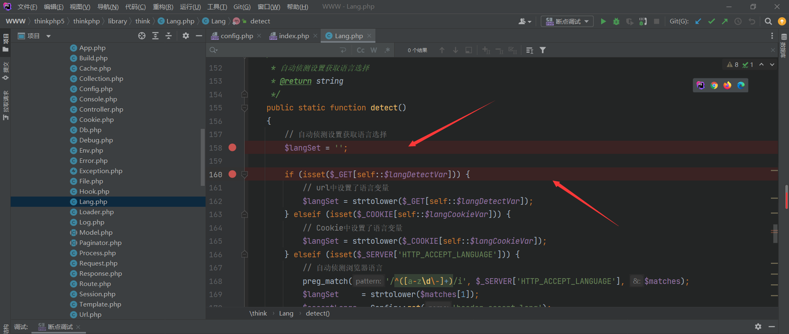Select opened file locate target icon
Screen dimensions: 789x334
(142, 36)
